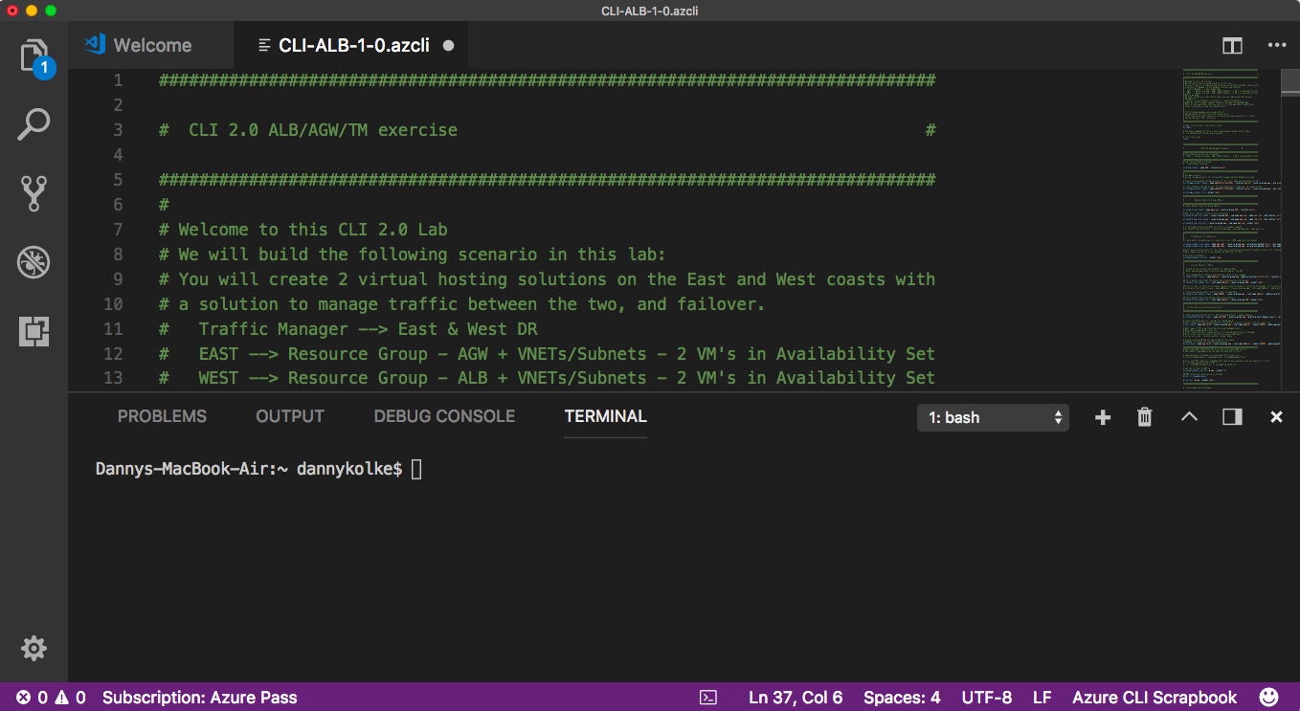This screenshot has height=711, width=1300.
Task: Open the Search view in activity bar
Action: [34, 124]
